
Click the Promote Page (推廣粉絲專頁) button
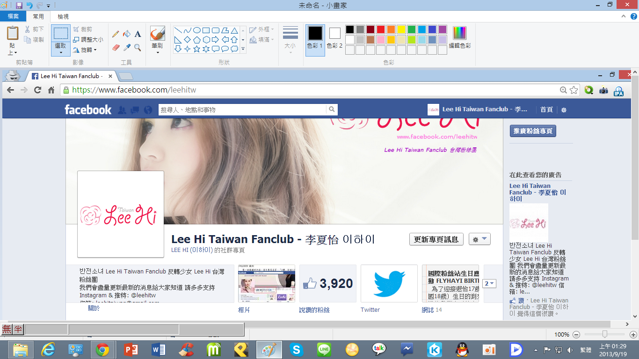(x=533, y=131)
